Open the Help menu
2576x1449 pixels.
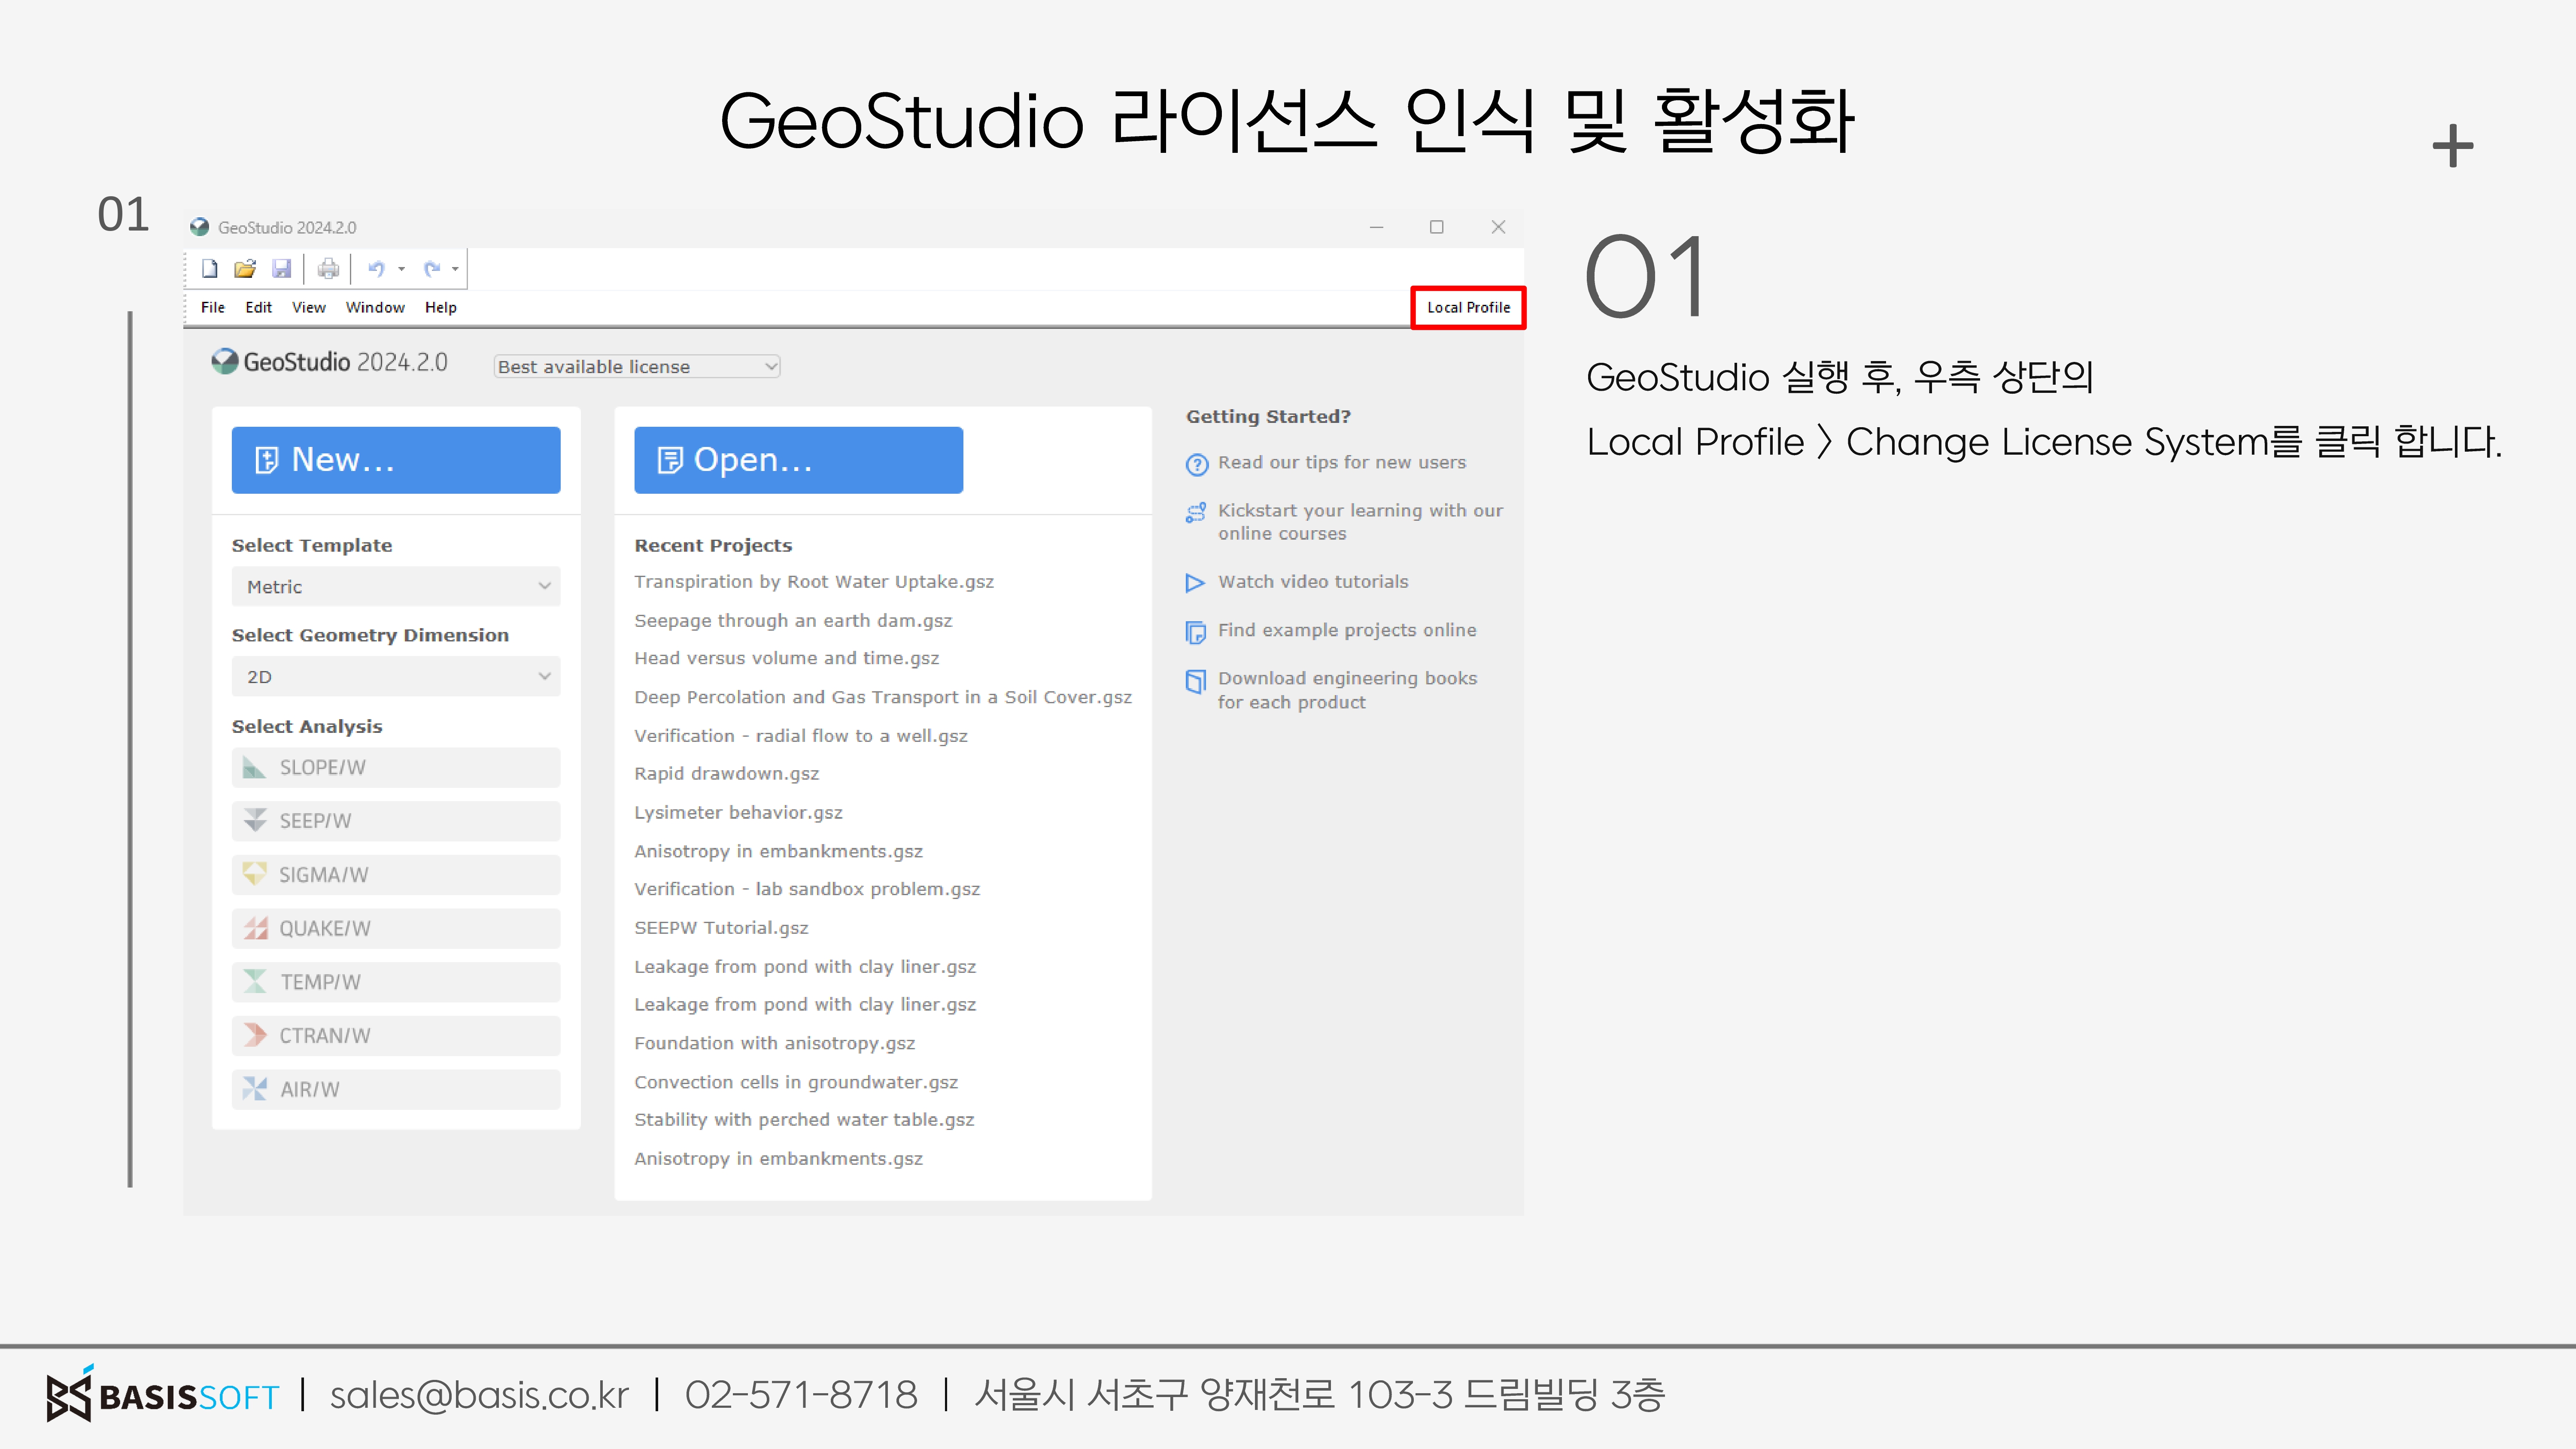pyautogui.click(x=441, y=308)
